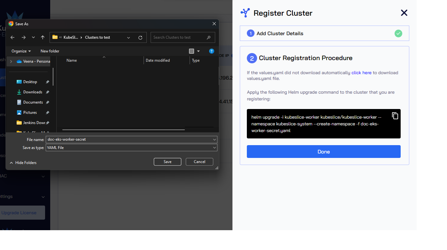Screen dimensions: 447x250
Task: Open the Save As help icon
Action: pyautogui.click(x=211, y=51)
